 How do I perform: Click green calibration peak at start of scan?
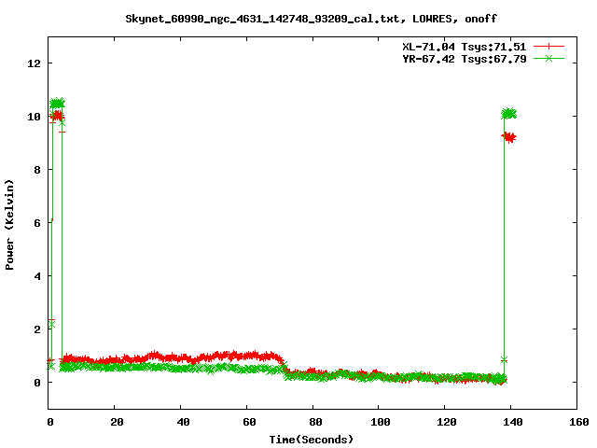pyautogui.click(x=57, y=103)
